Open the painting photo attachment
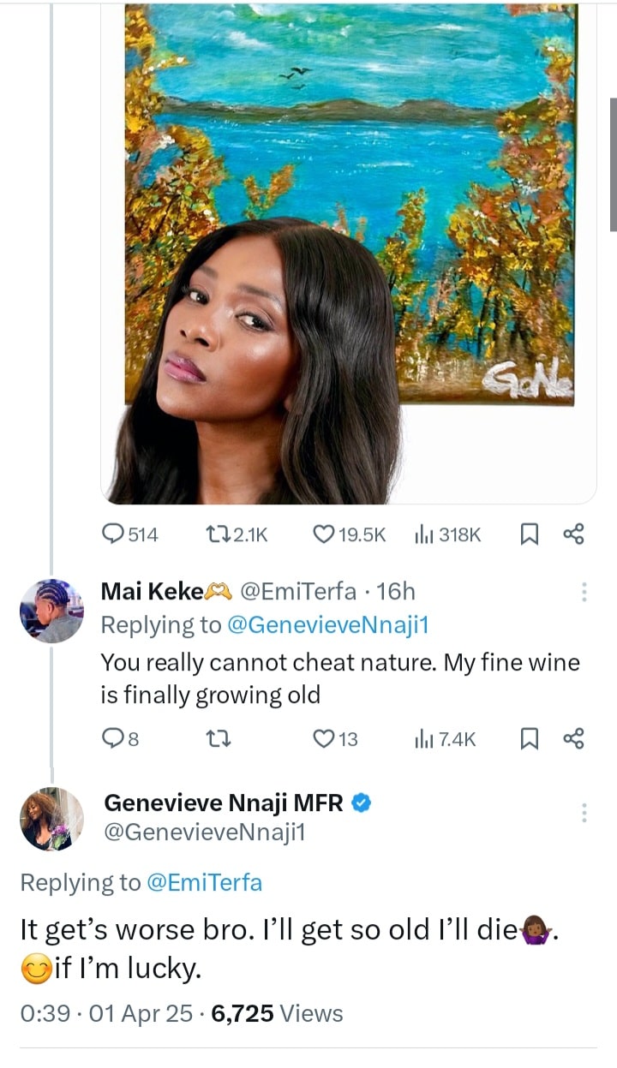The image size is (617, 1068). coord(350,253)
